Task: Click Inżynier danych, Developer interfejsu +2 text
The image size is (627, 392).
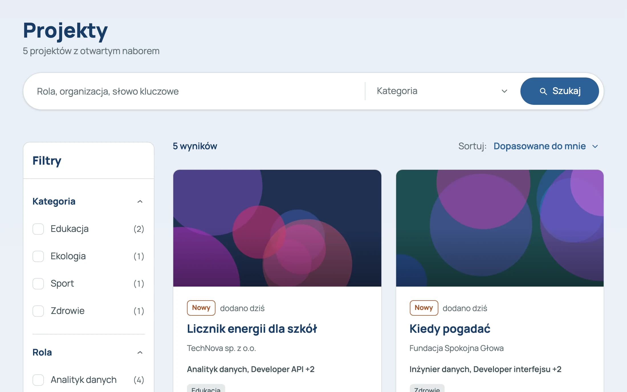Action: click(485, 369)
